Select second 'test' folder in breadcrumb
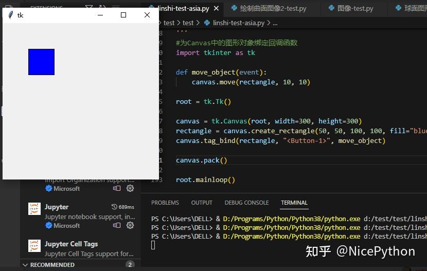The width and height of the screenshot is (427, 271). (188, 23)
